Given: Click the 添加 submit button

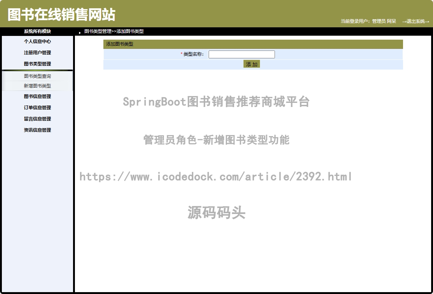Looking at the screenshot, I should (x=252, y=64).
